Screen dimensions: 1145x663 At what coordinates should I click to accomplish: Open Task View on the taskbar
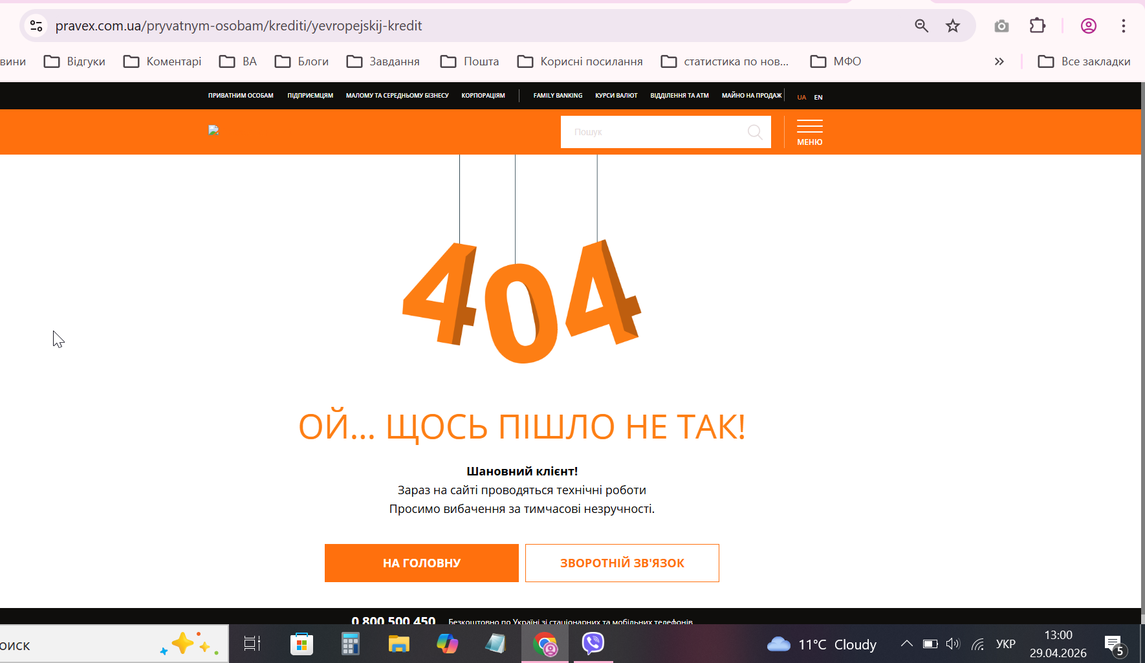click(x=252, y=644)
